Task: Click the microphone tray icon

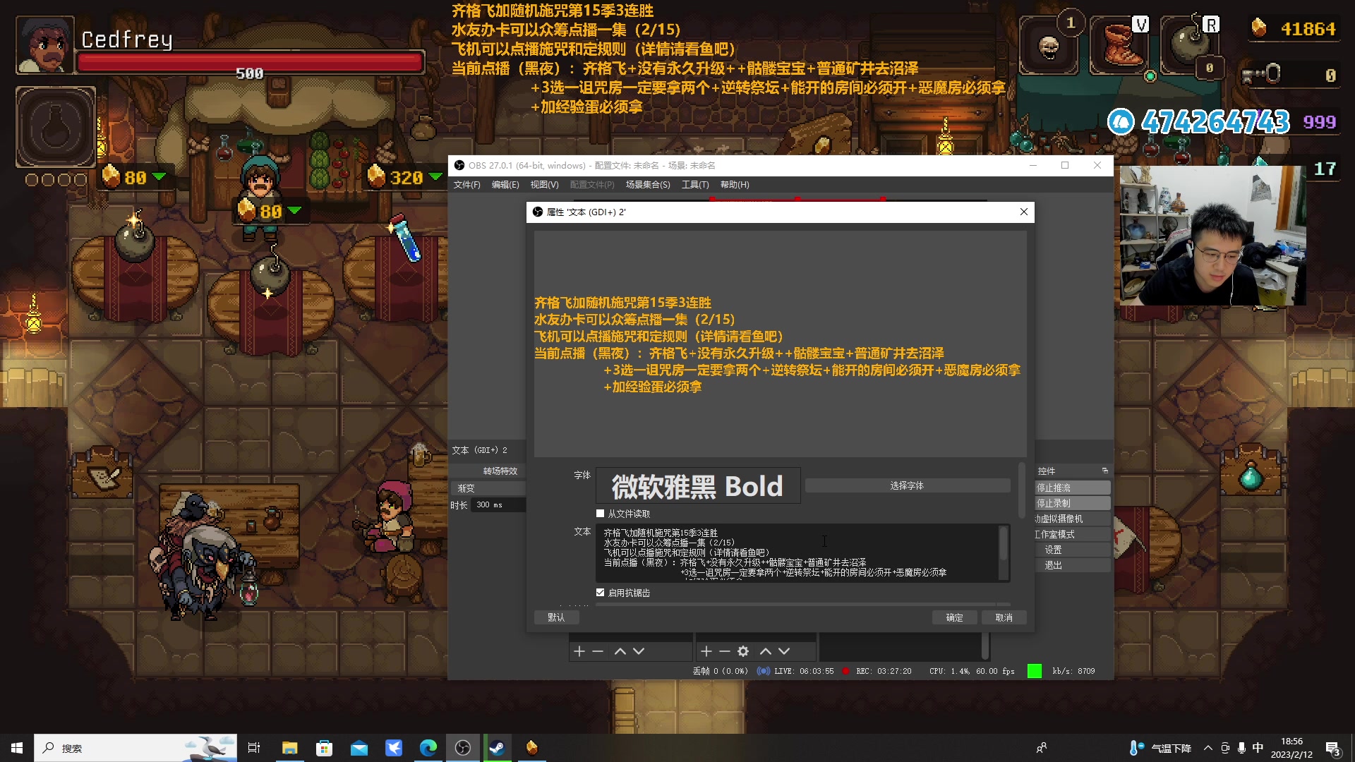Action: pyautogui.click(x=1241, y=748)
